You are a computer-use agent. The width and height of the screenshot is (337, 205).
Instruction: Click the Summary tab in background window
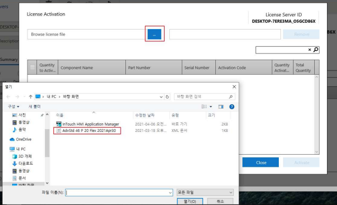tap(9, 59)
